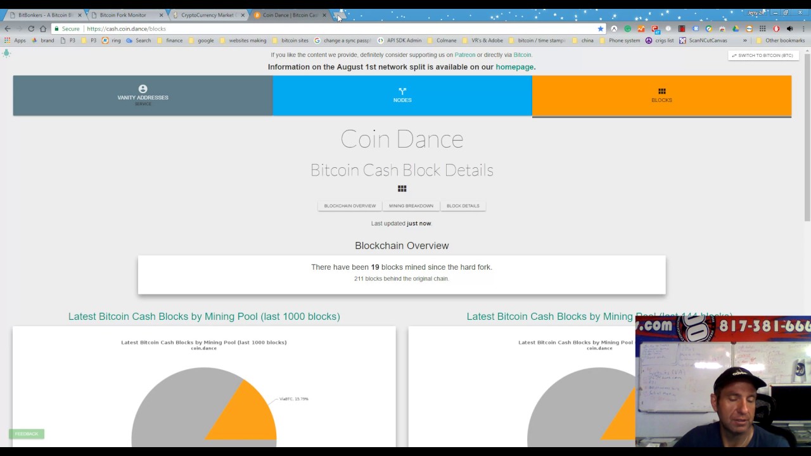
Task: Show hidden bookmarks with double chevron
Action: click(x=745, y=41)
